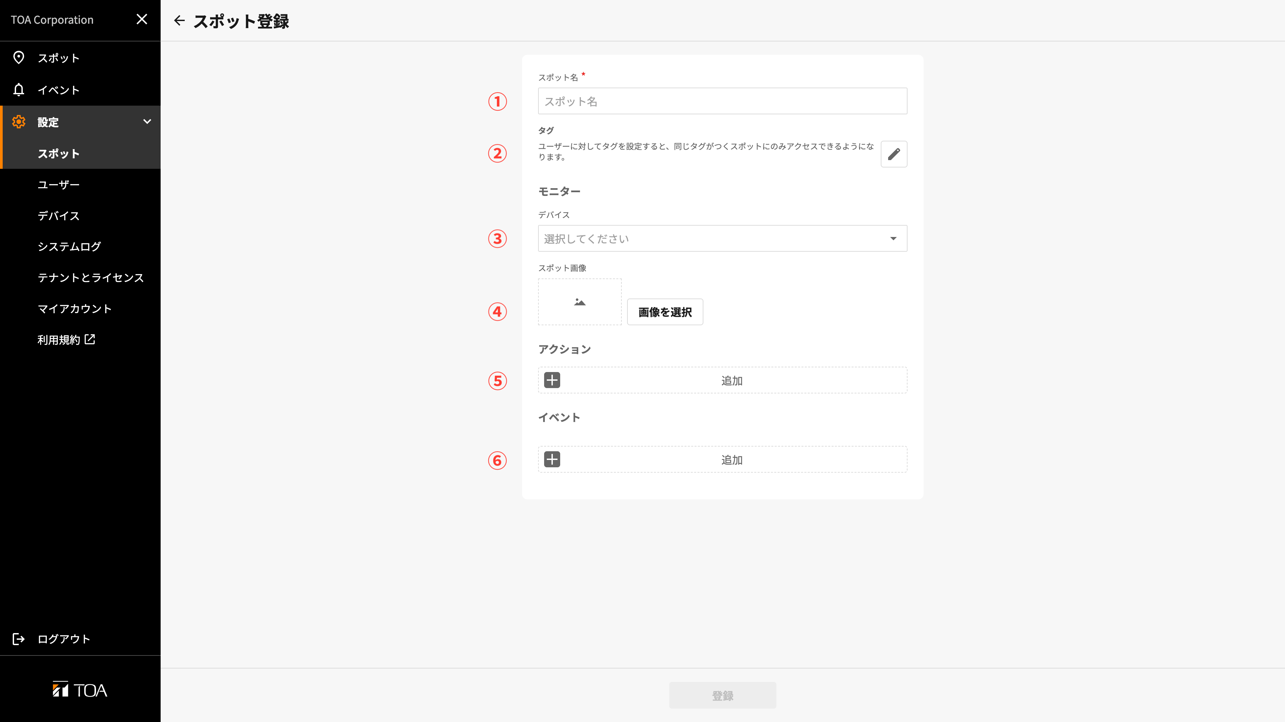Click 追加 in the イベント section

(x=732, y=460)
